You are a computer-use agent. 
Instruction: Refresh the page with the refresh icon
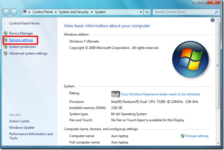click(147, 12)
